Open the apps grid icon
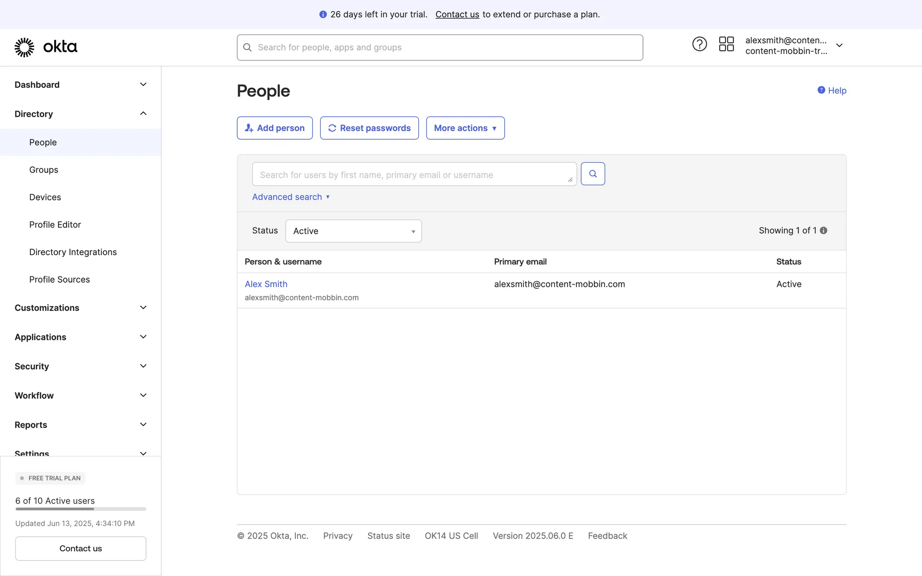Screen dimensions: 922x576 click(726, 44)
